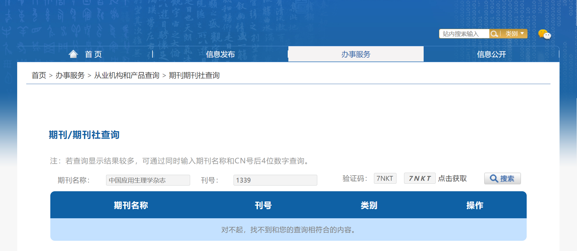Image resolution: width=577 pixels, height=251 pixels.
Task: Click the 验证码 input field
Action: pyautogui.click(x=385, y=178)
